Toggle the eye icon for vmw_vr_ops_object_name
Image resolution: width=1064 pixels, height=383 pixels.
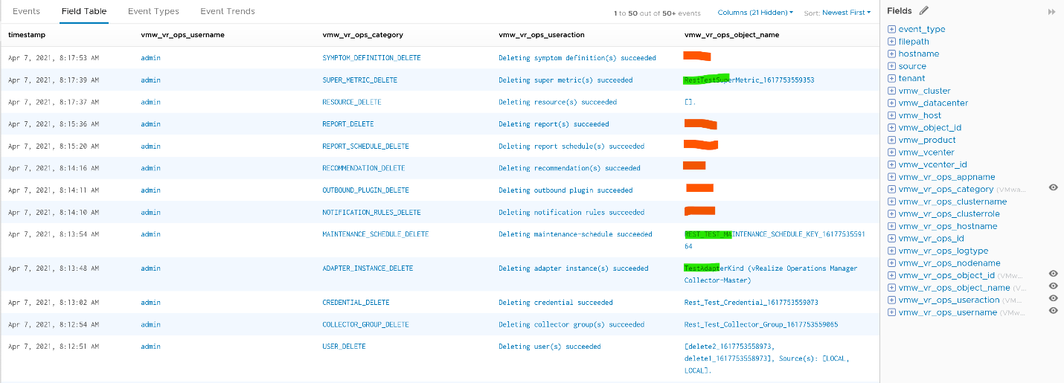coord(1053,286)
